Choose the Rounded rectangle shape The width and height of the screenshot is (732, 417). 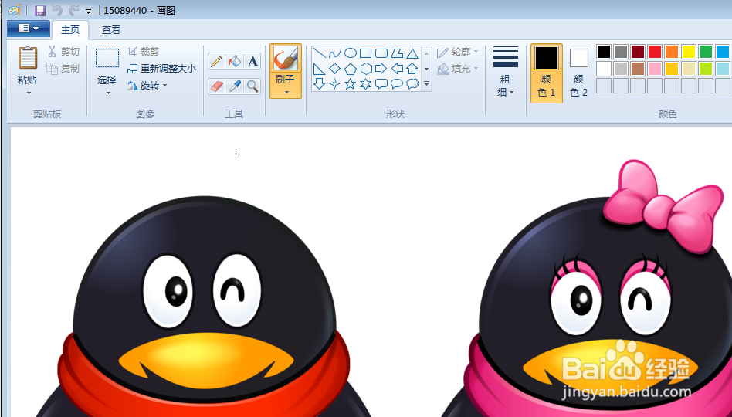tap(381, 53)
